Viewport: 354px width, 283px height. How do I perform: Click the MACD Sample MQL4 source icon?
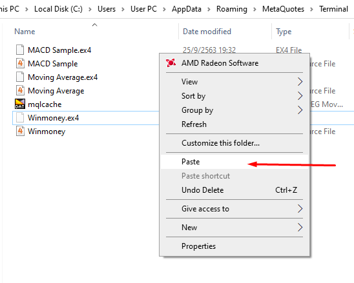click(x=20, y=63)
